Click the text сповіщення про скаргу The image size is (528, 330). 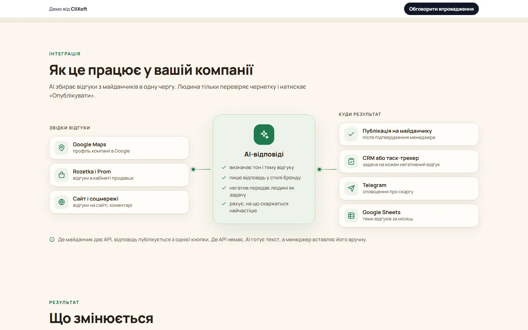pyautogui.click(x=388, y=192)
